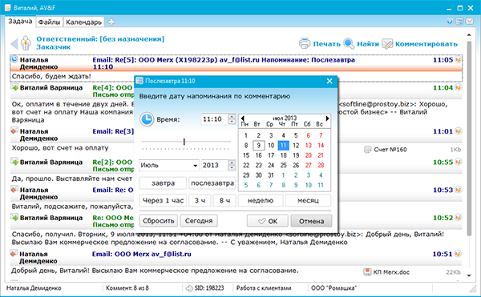Click the Найти link
This screenshot has width=481, height=297.
[x=368, y=44]
